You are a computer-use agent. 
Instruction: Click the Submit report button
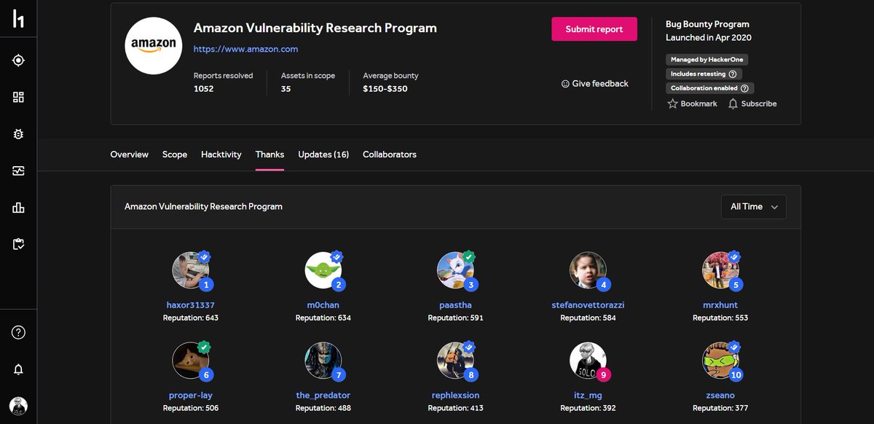tap(594, 29)
